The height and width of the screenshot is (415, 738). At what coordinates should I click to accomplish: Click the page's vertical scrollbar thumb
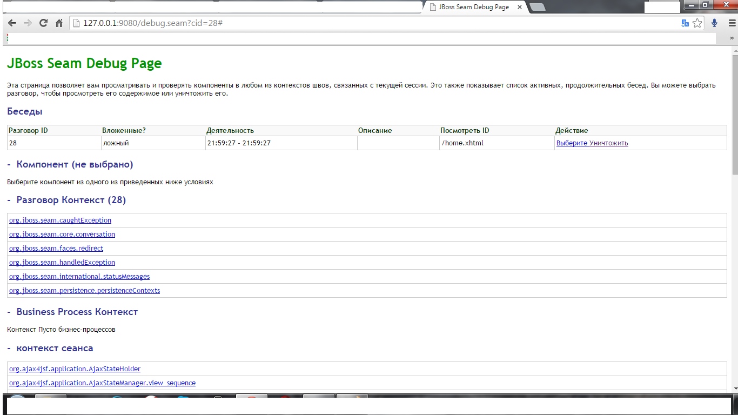tap(734, 113)
